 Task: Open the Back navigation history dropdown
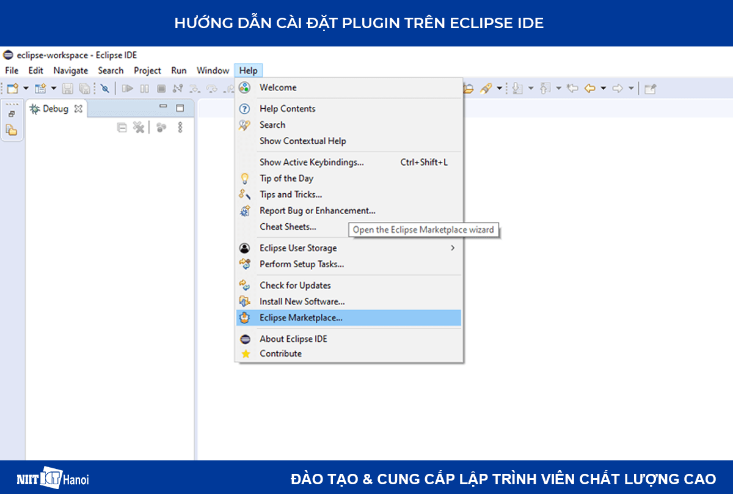point(603,88)
